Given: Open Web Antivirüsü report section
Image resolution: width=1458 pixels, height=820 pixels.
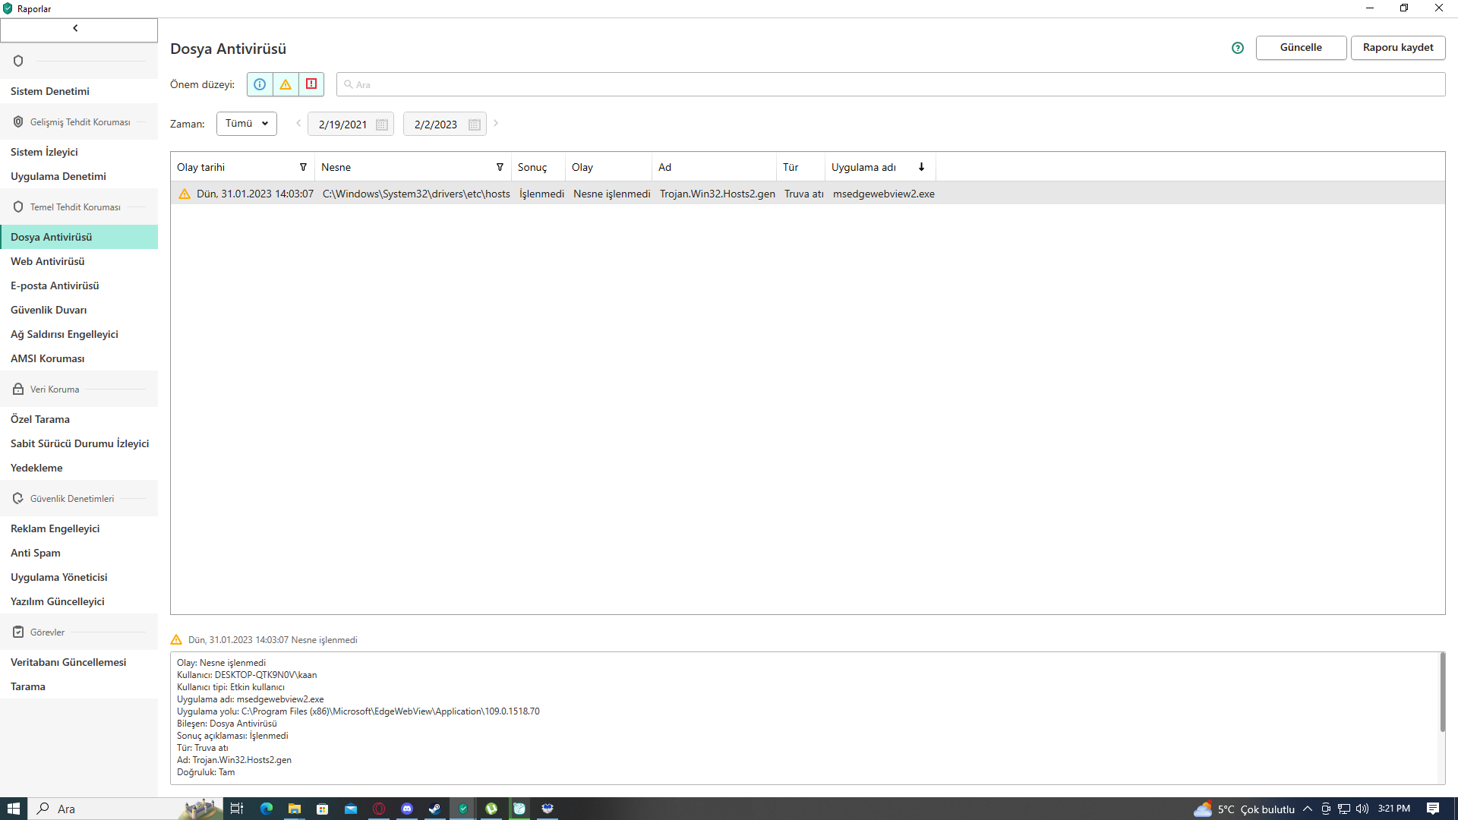Looking at the screenshot, I should coord(48,261).
